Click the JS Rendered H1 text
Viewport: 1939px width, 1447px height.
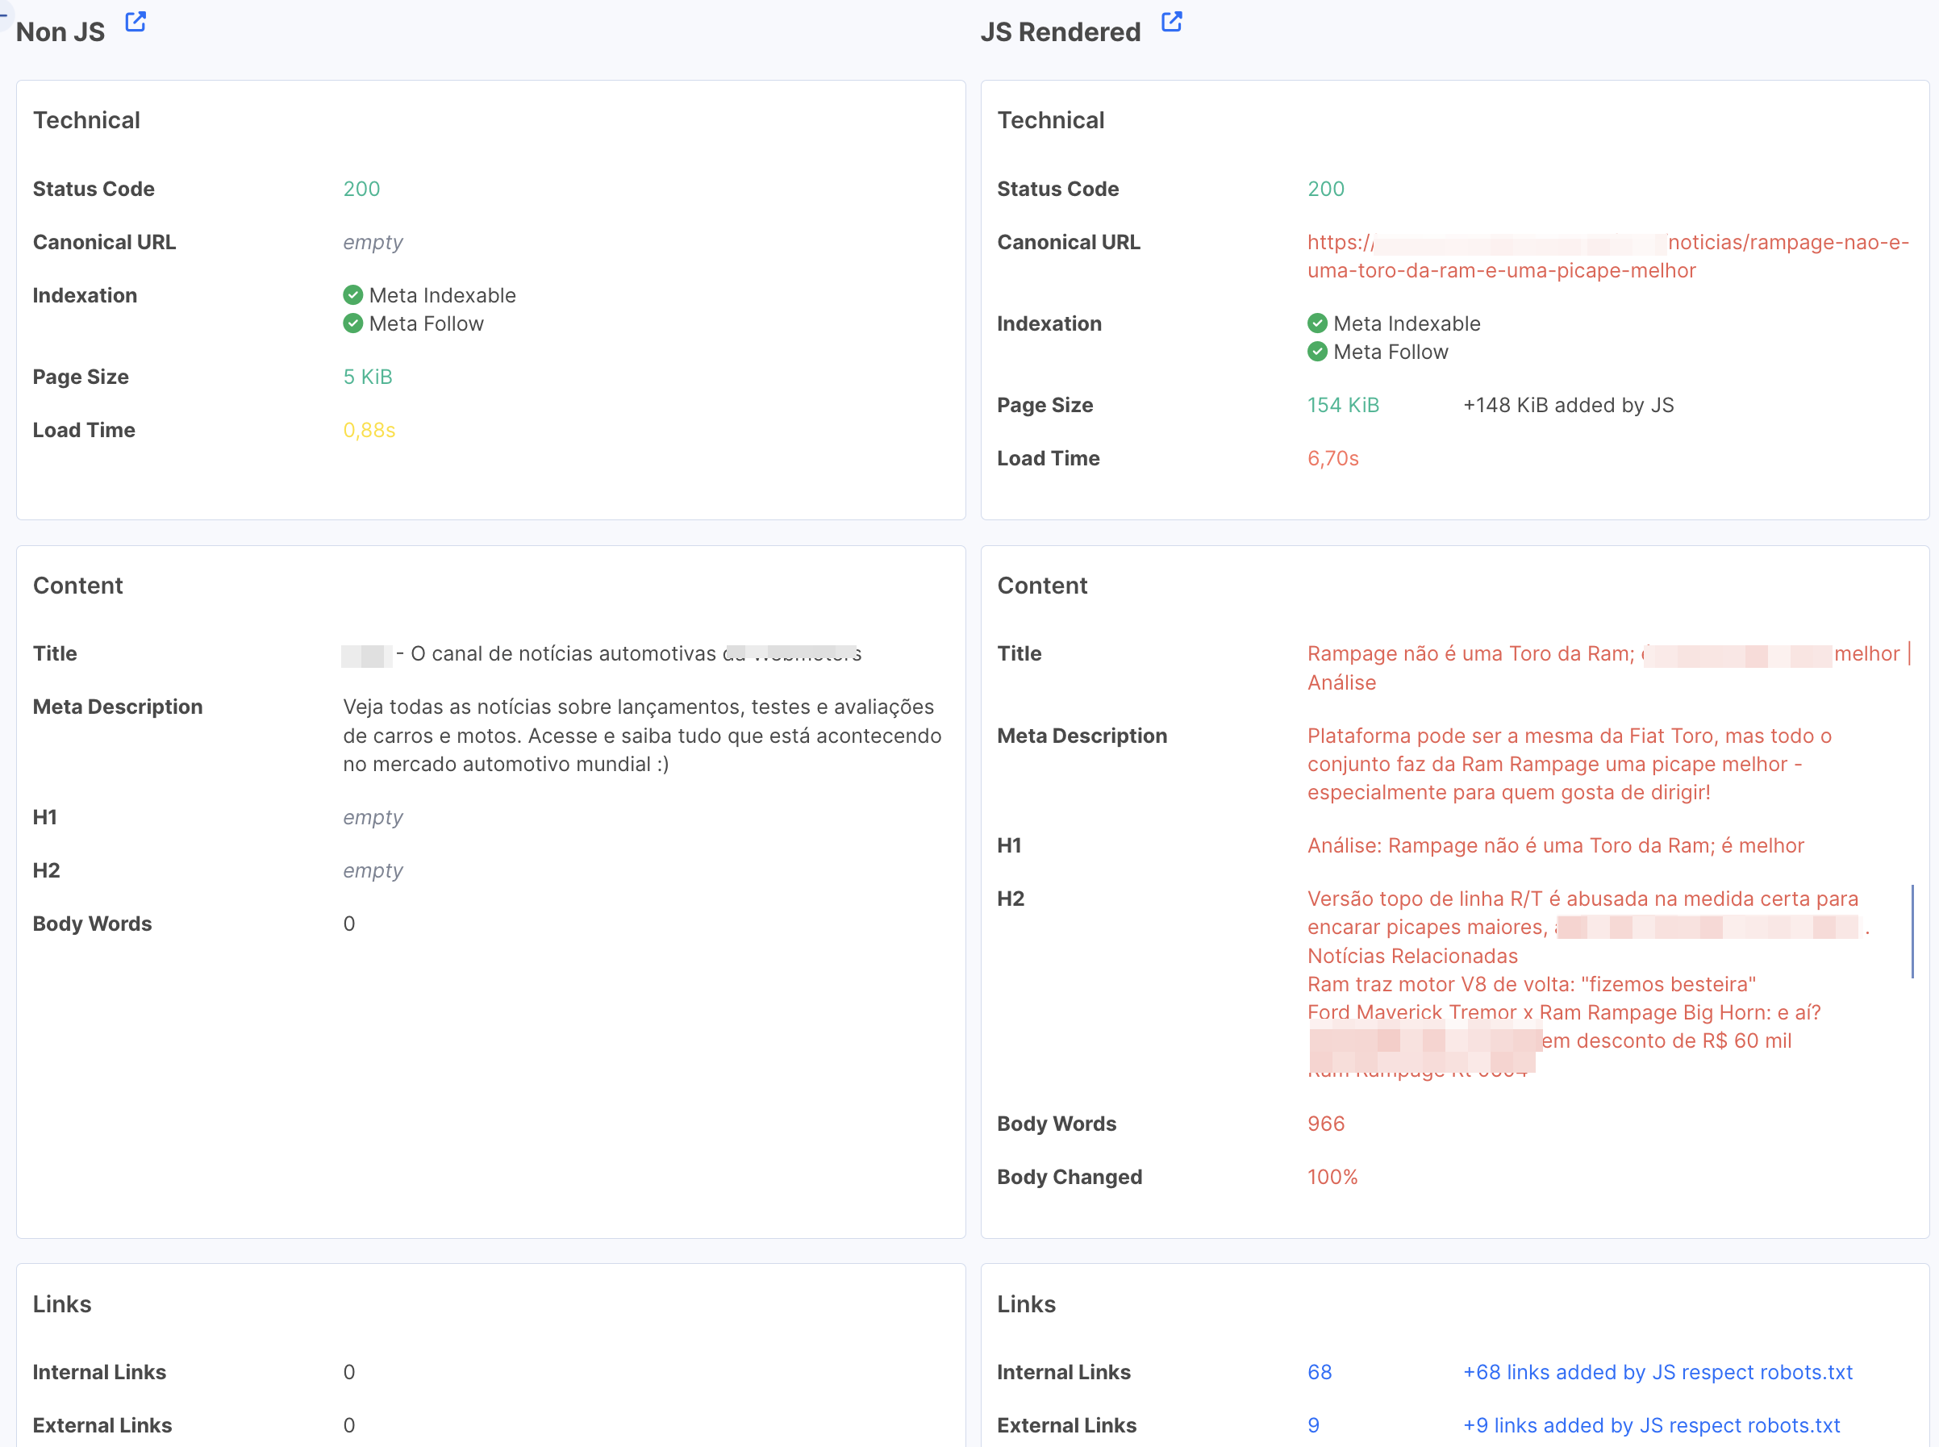(1554, 845)
